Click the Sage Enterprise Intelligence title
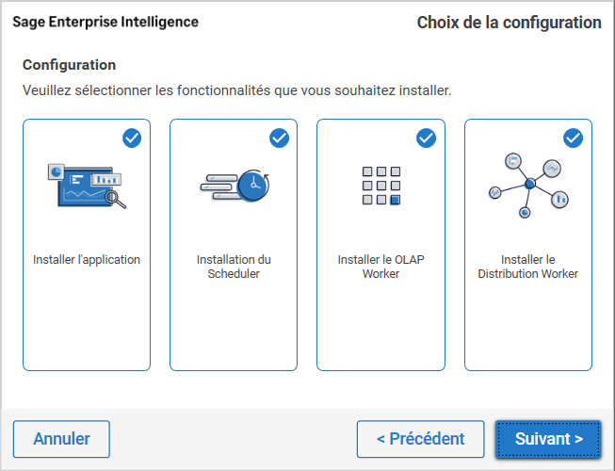The image size is (615, 471). tap(105, 22)
